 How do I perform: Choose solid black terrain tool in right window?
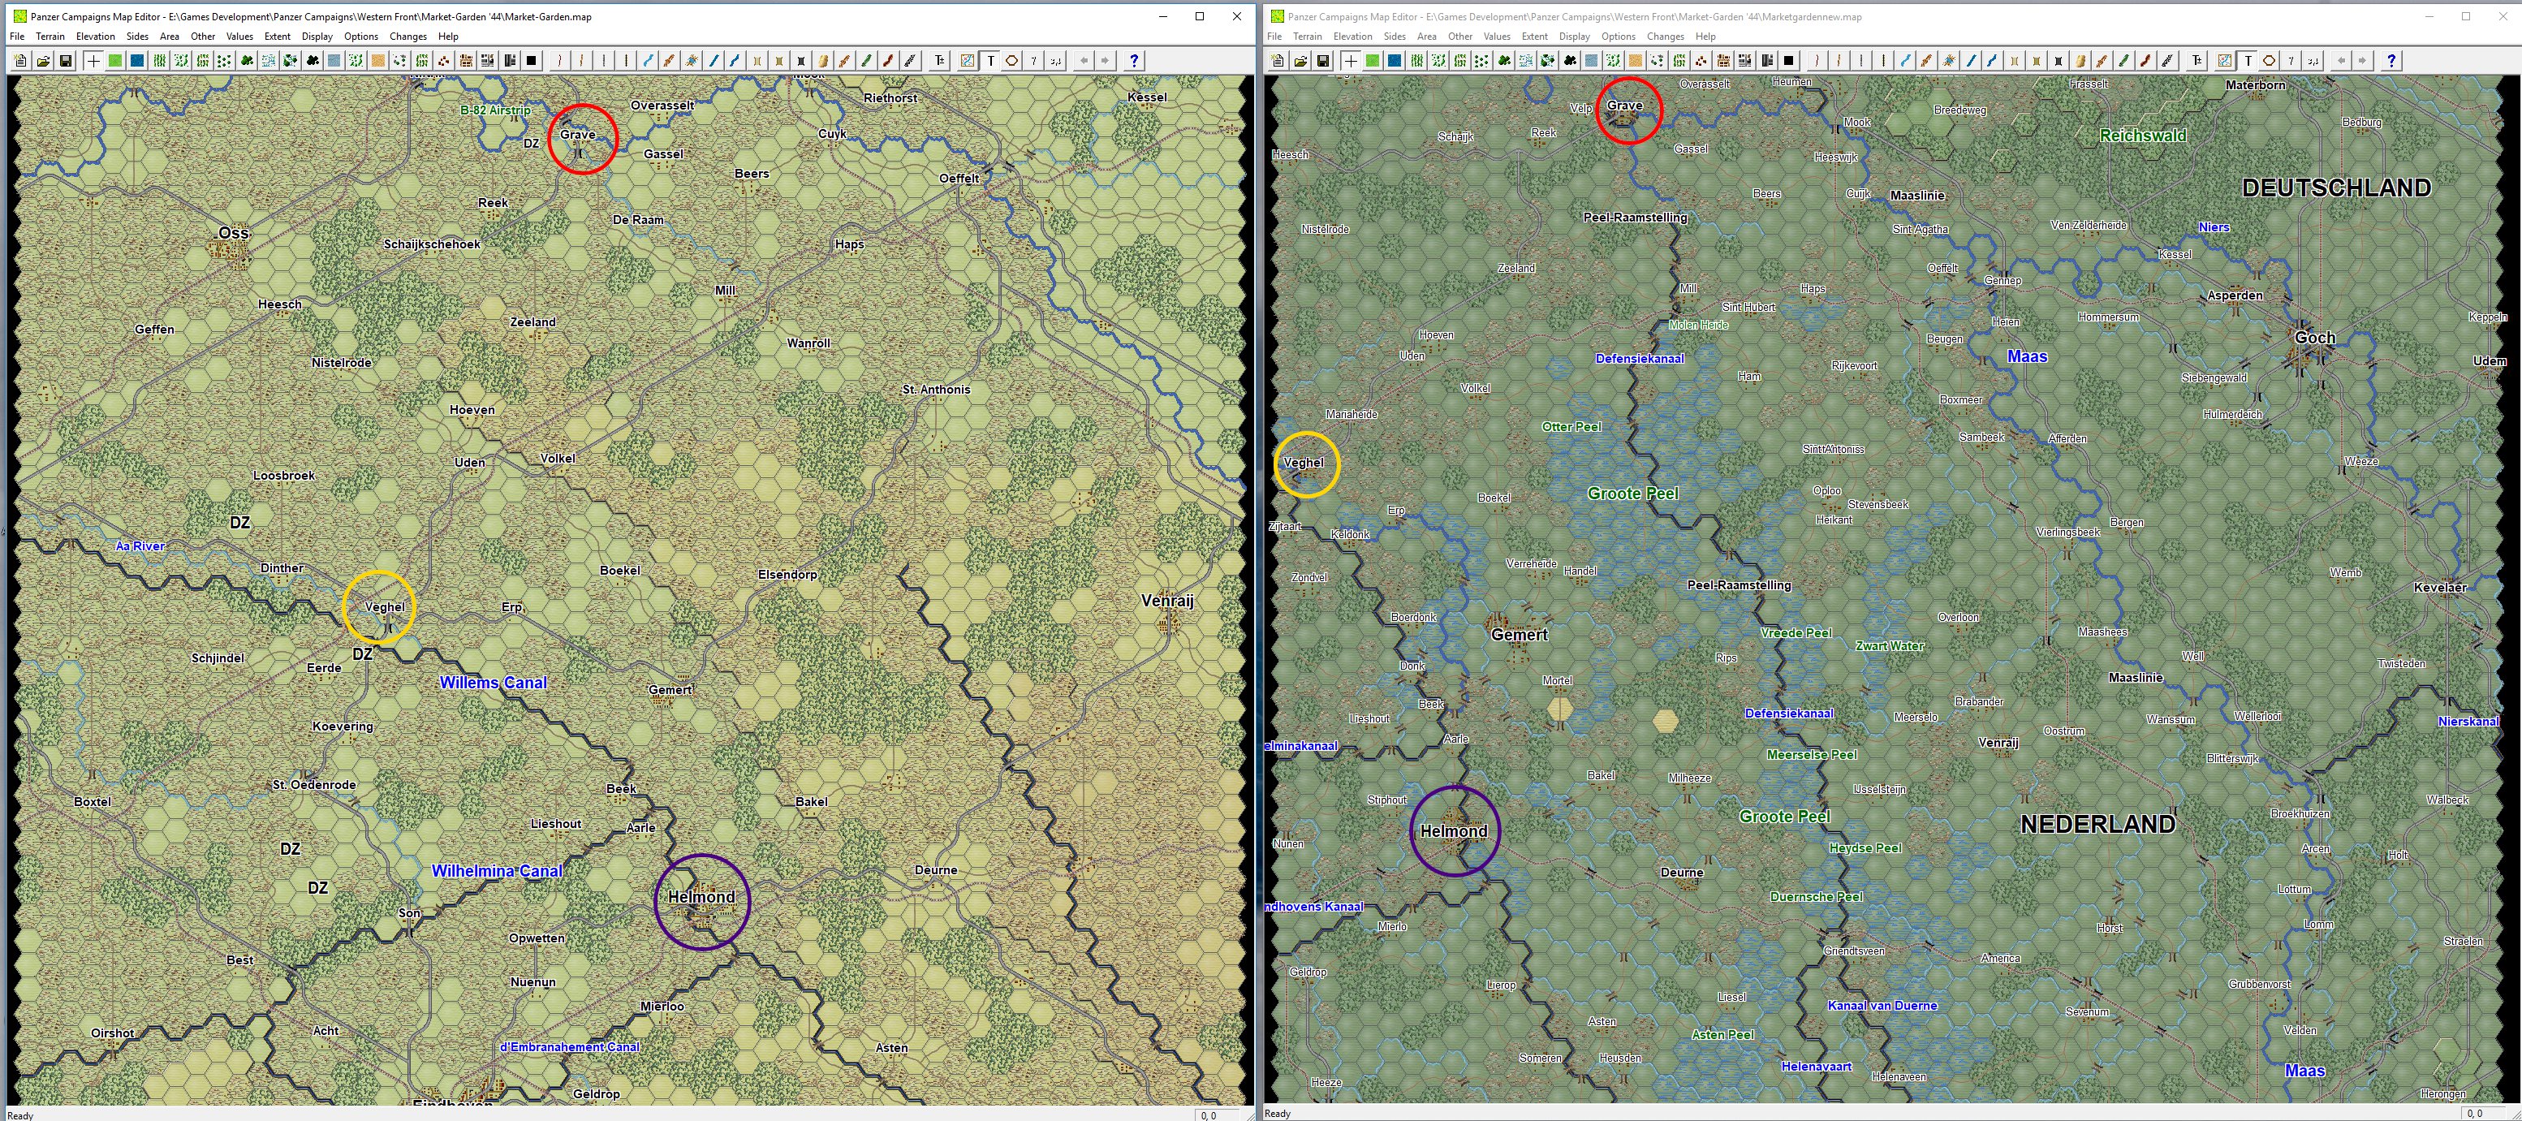(x=1789, y=61)
